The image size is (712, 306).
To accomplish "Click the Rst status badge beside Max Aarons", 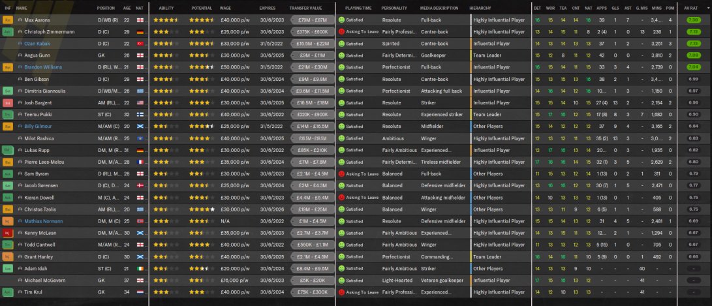I will [8, 20].
